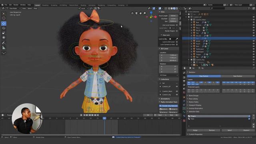Select the Cursor tool in left toolbar

(4, 18)
